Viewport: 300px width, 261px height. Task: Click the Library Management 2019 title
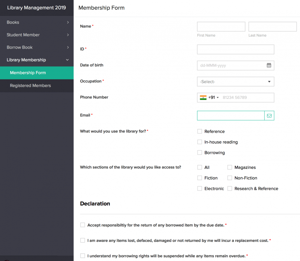click(x=36, y=8)
